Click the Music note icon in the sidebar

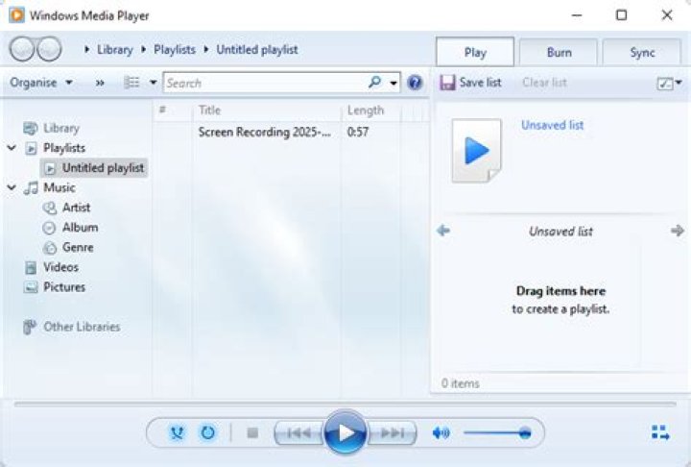pyautogui.click(x=31, y=188)
